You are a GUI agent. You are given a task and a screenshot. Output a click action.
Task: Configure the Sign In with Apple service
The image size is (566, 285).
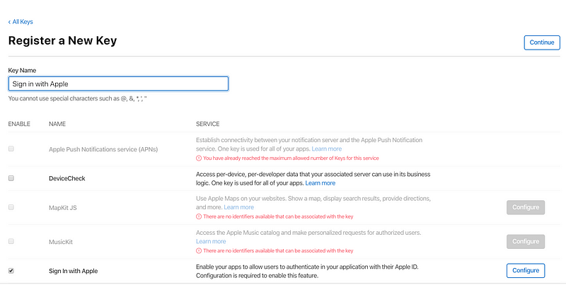526,271
